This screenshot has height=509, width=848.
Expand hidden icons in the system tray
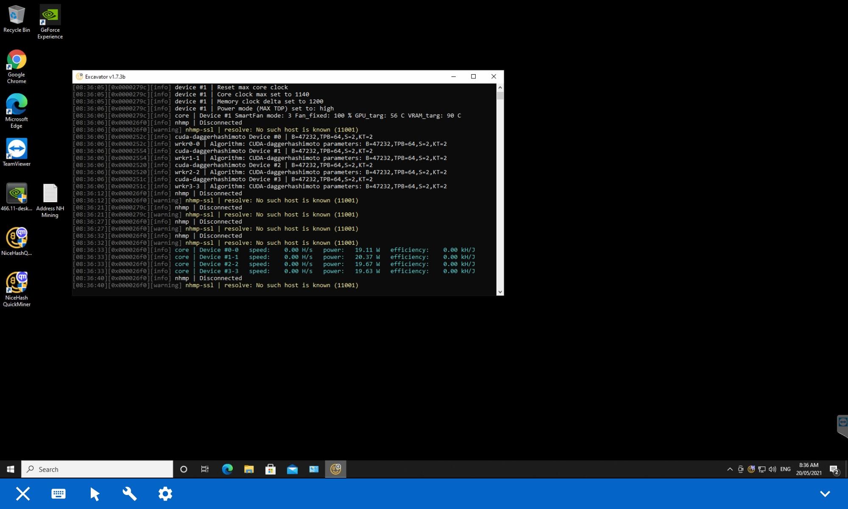[x=729, y=469]
